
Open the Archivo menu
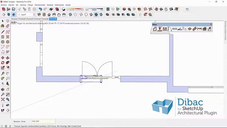pos(4,5)
